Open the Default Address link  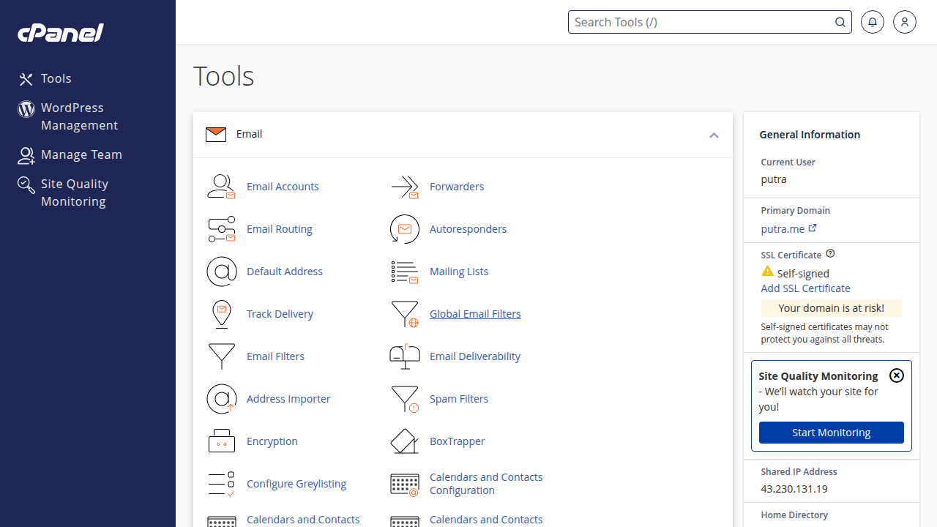point(285,272)
